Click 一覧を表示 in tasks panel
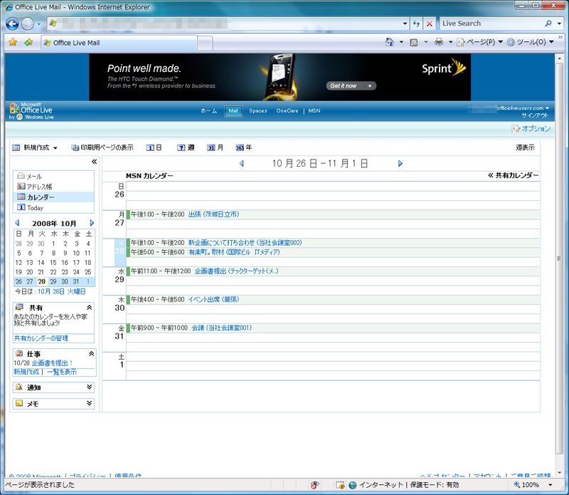Viewport: 569px width, 495px height. point(62,372)
